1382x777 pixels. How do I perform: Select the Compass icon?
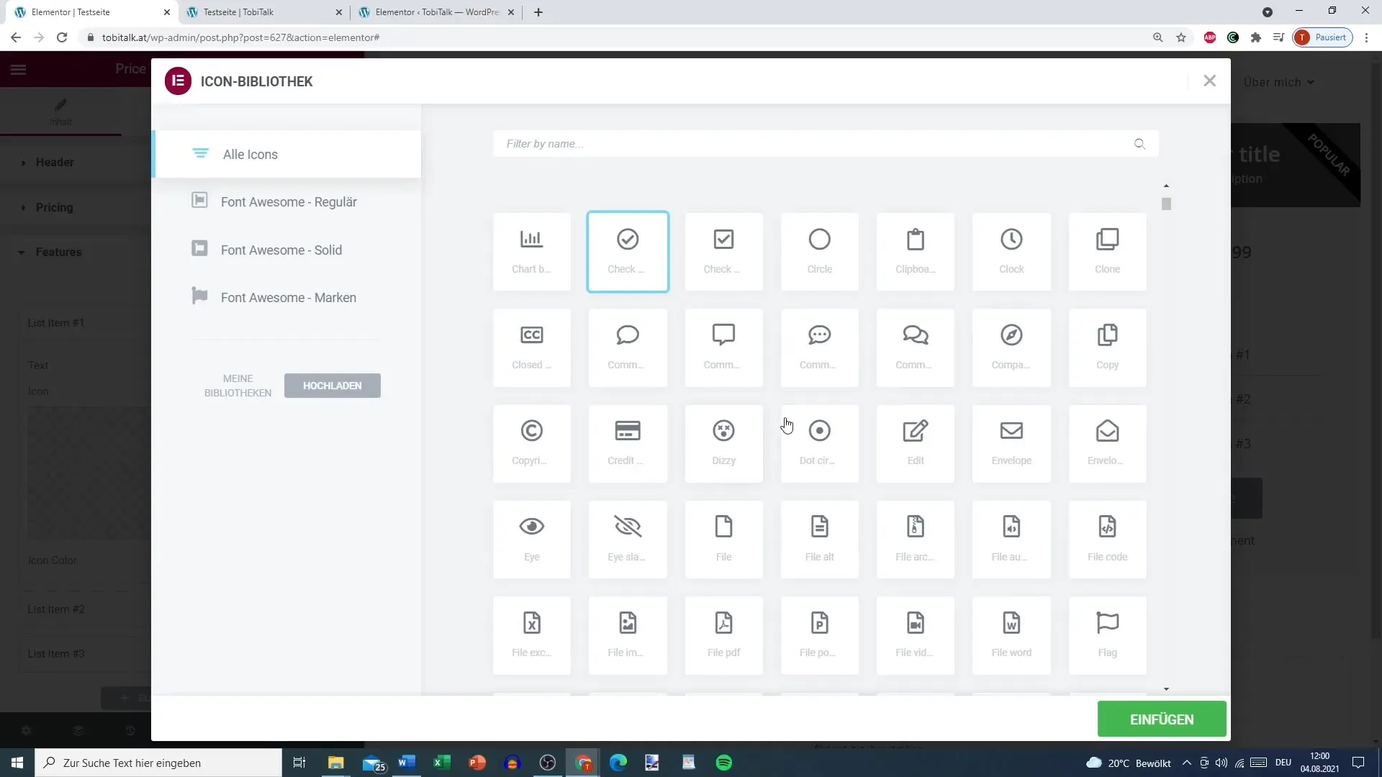point(1011,347)
